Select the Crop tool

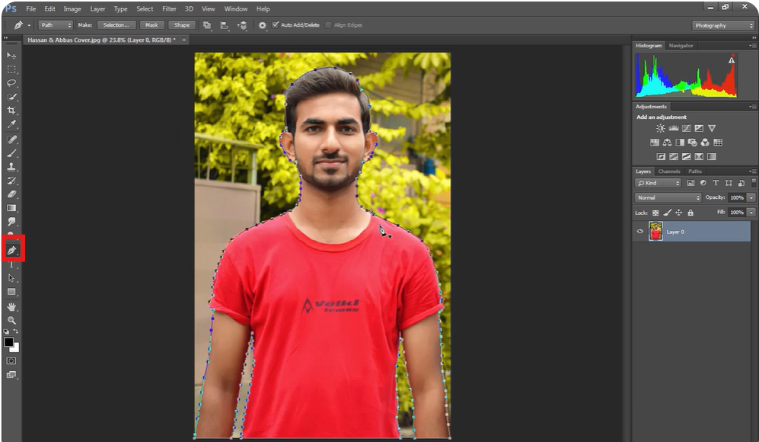11,110
